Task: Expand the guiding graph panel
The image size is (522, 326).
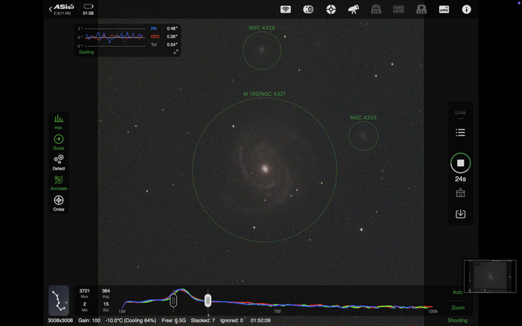Action: tap(176, 51)
